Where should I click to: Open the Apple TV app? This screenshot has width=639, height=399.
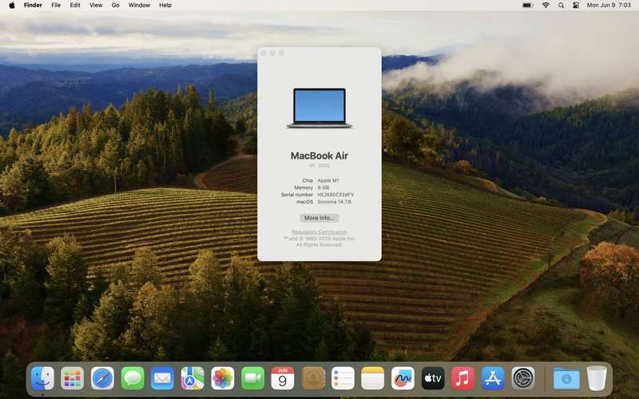point(433,378)
